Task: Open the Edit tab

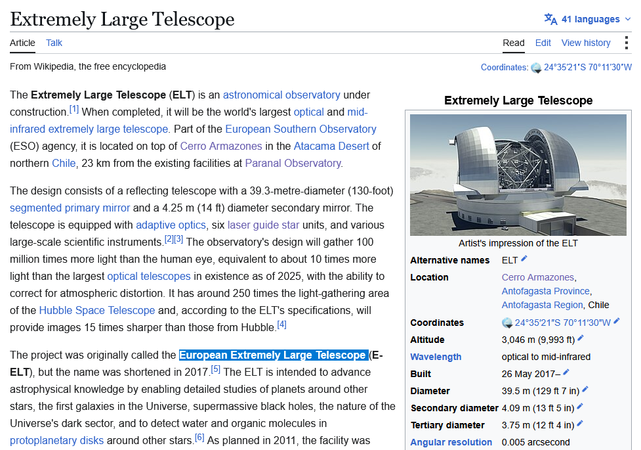Action: click(x=543, y=43)
